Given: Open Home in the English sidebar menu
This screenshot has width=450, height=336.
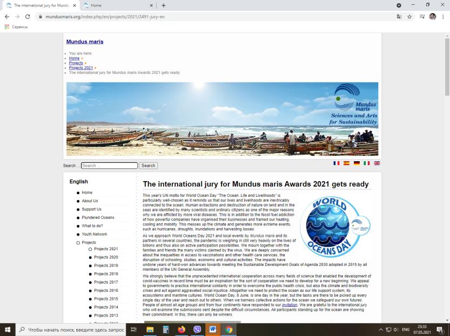Looking at the screenshot, I should pyautogui.click(x=87, y=193).
